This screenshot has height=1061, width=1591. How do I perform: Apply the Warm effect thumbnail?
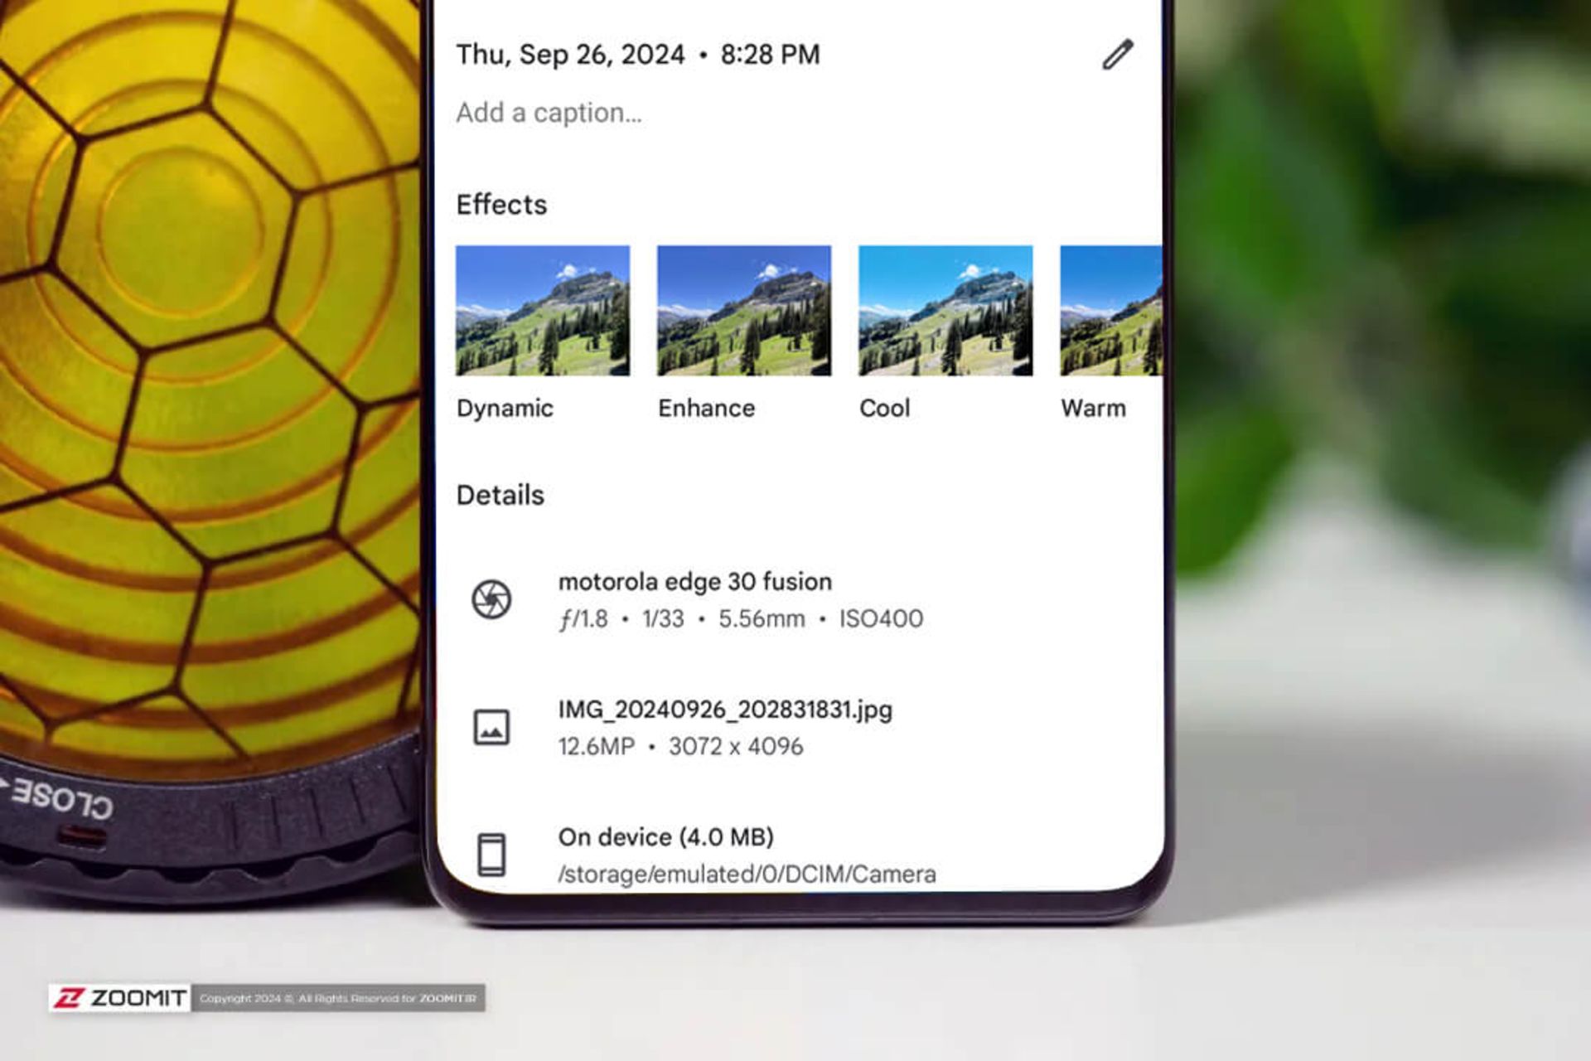point(1111,310)
